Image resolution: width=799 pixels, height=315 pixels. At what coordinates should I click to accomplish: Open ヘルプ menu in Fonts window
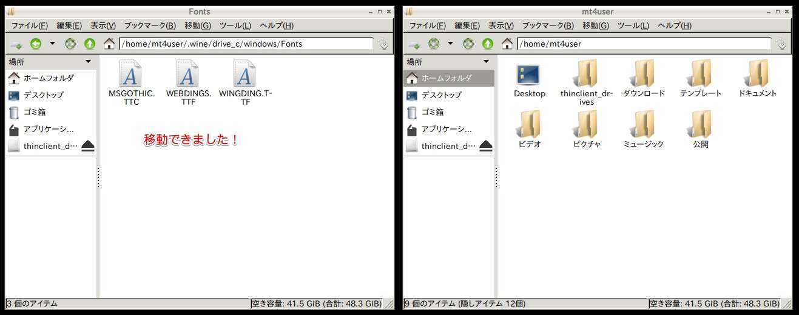coord(277,25)
